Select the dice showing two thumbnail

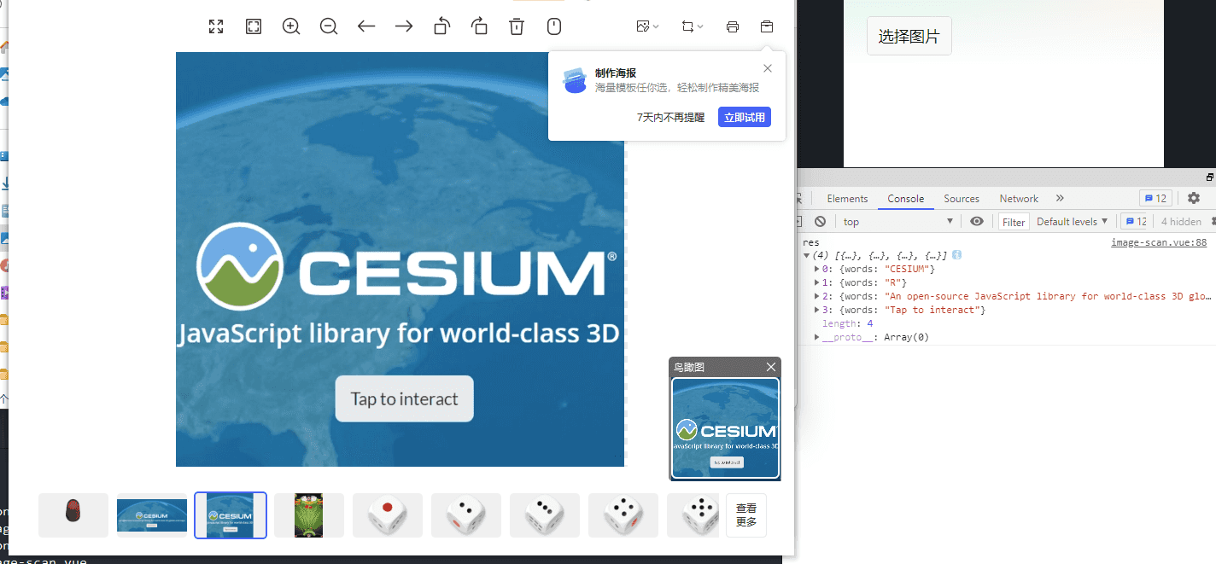coord(466,515)
